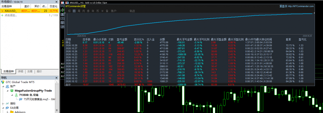323x113 pixels.
Task: Switch to the 报价 quotes tab
Action: pos(39,71)
